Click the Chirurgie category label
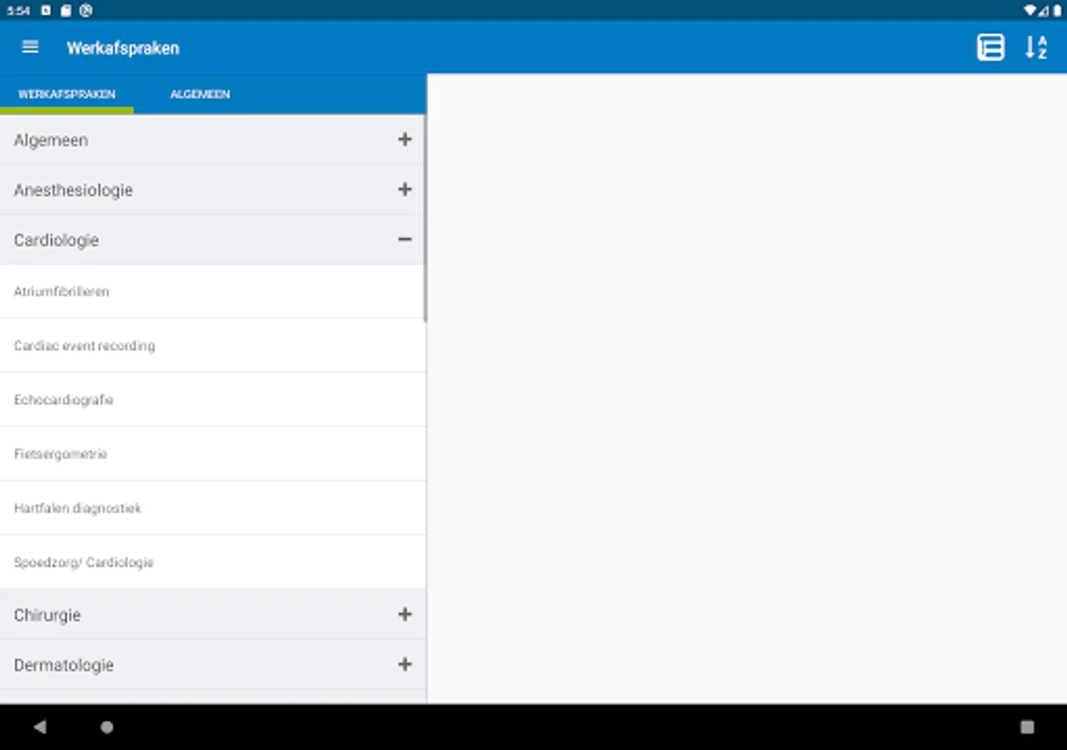 pos(47,615)
